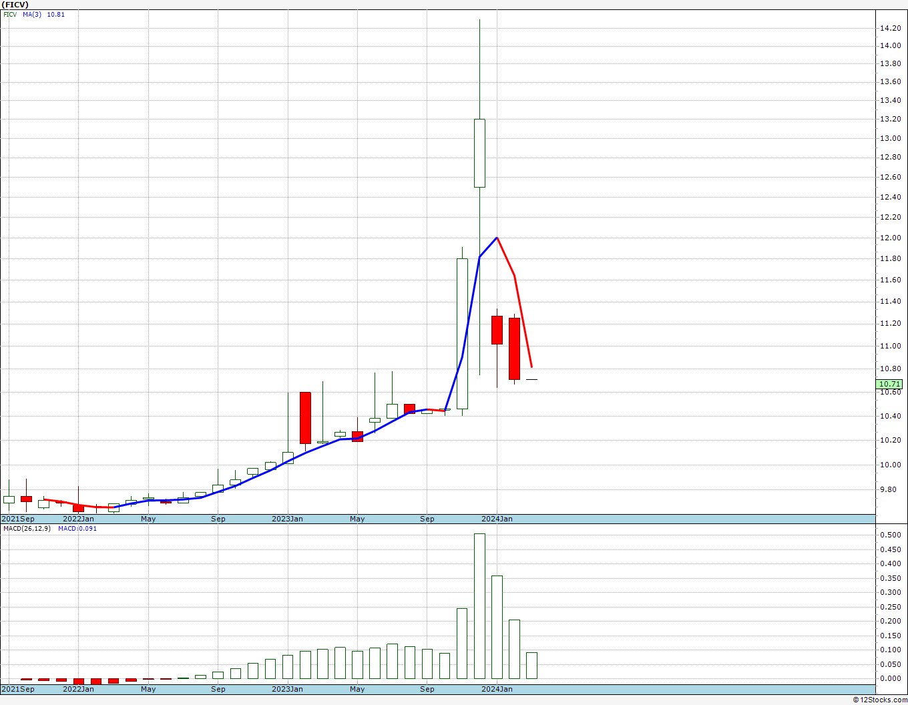Click the 11.80 price level label
The width and height of the screenshot is (908, 705).
890,259
